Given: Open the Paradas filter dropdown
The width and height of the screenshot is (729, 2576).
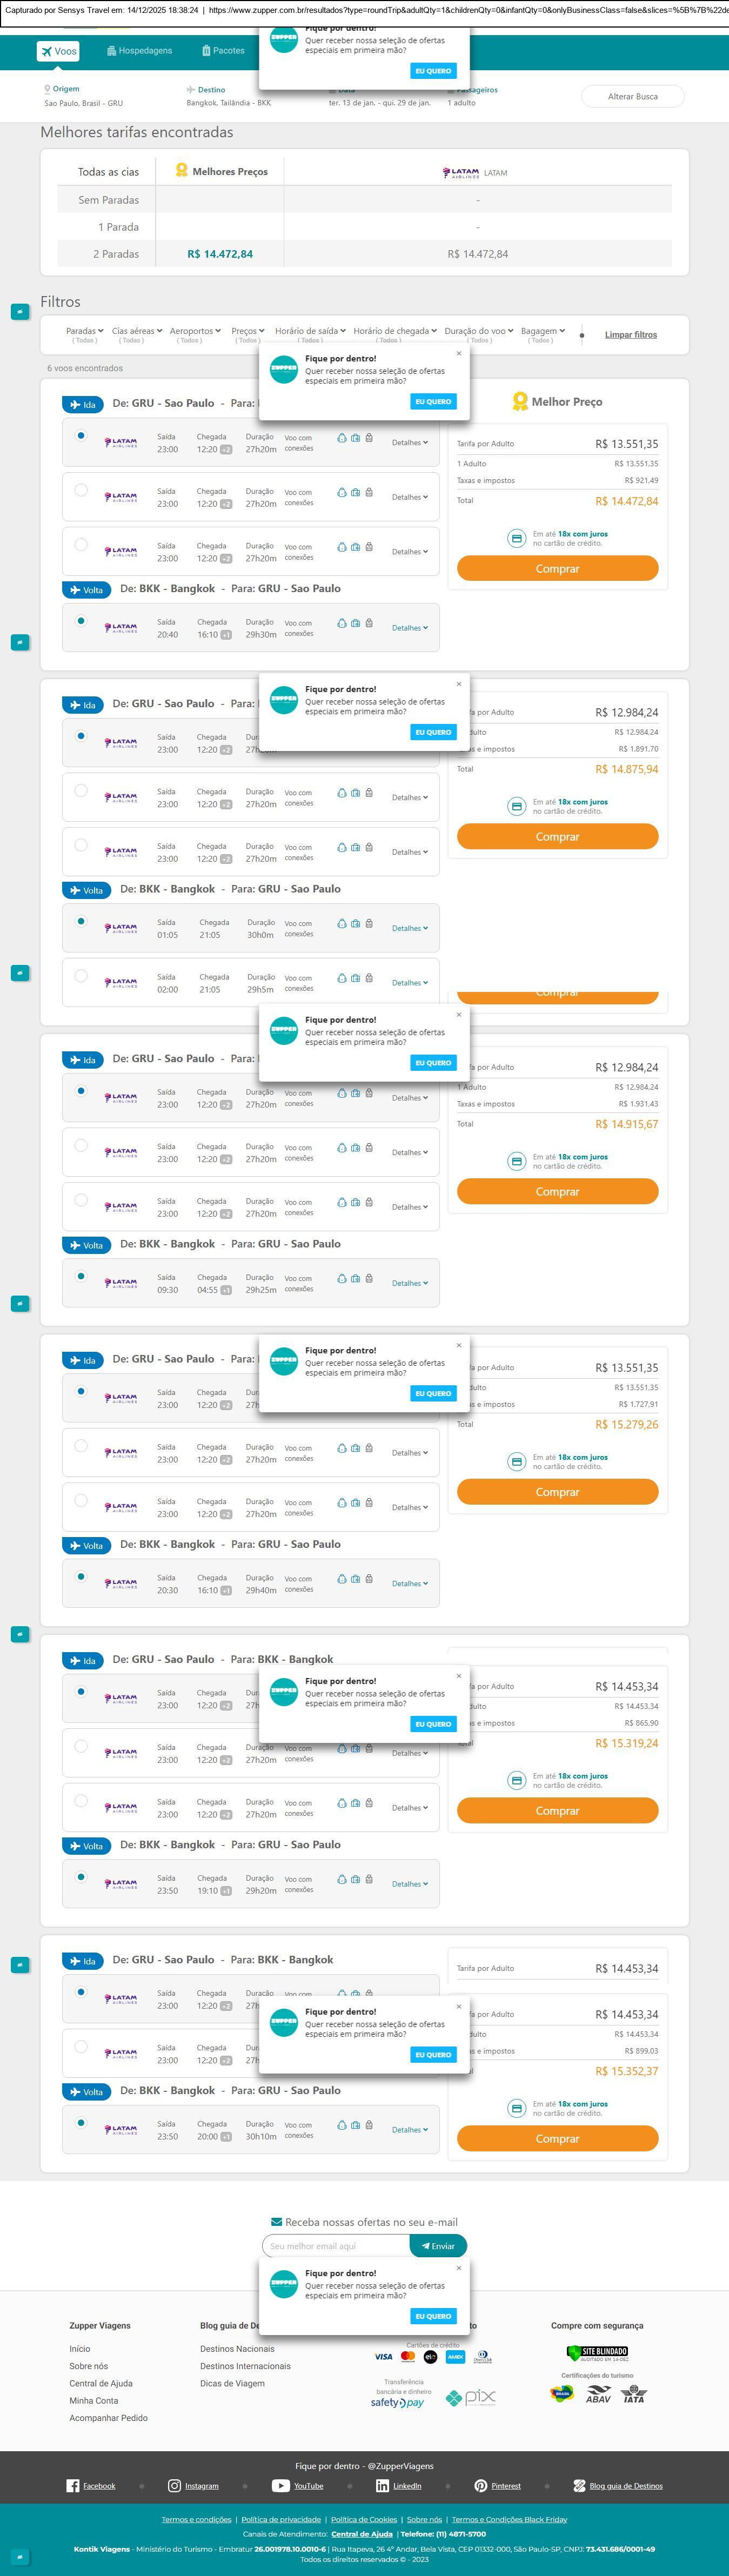Looking at the screenshot, I should pos(84,331).
